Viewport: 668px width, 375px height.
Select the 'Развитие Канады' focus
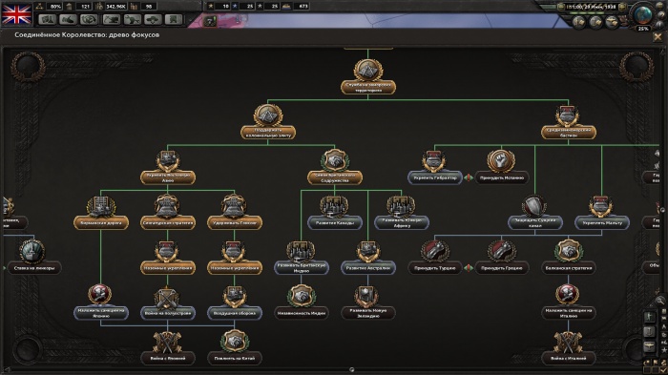pos(335,222)
